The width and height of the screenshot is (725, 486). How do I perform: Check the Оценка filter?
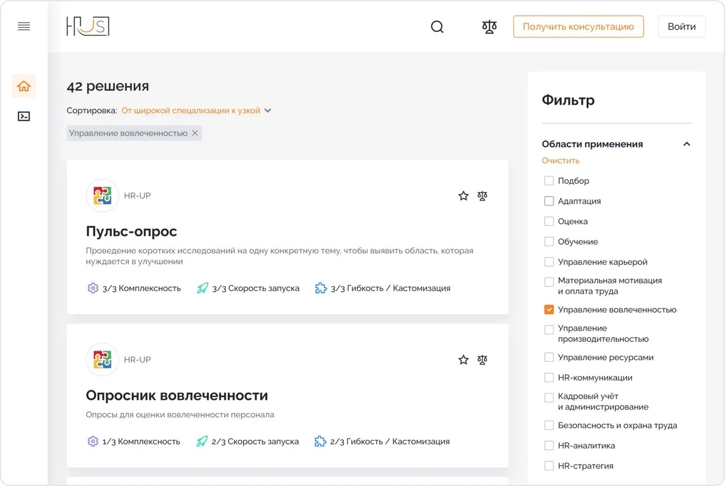(549, 221)
